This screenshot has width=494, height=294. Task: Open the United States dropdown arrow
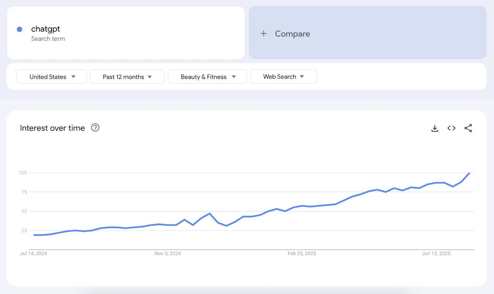pos(73,76)
